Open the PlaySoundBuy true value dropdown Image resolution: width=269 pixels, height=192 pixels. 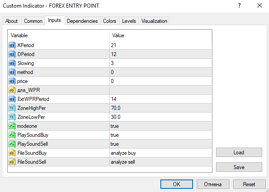tap(160, 135)
